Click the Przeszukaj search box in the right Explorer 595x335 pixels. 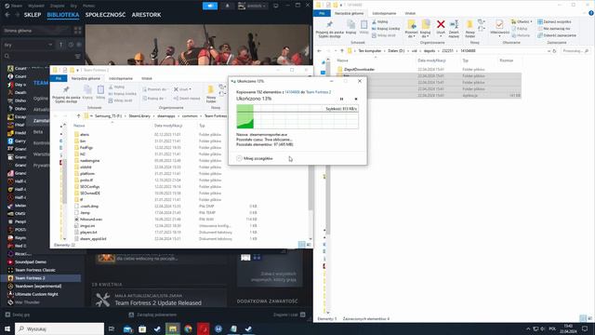(x=575, y=51)
